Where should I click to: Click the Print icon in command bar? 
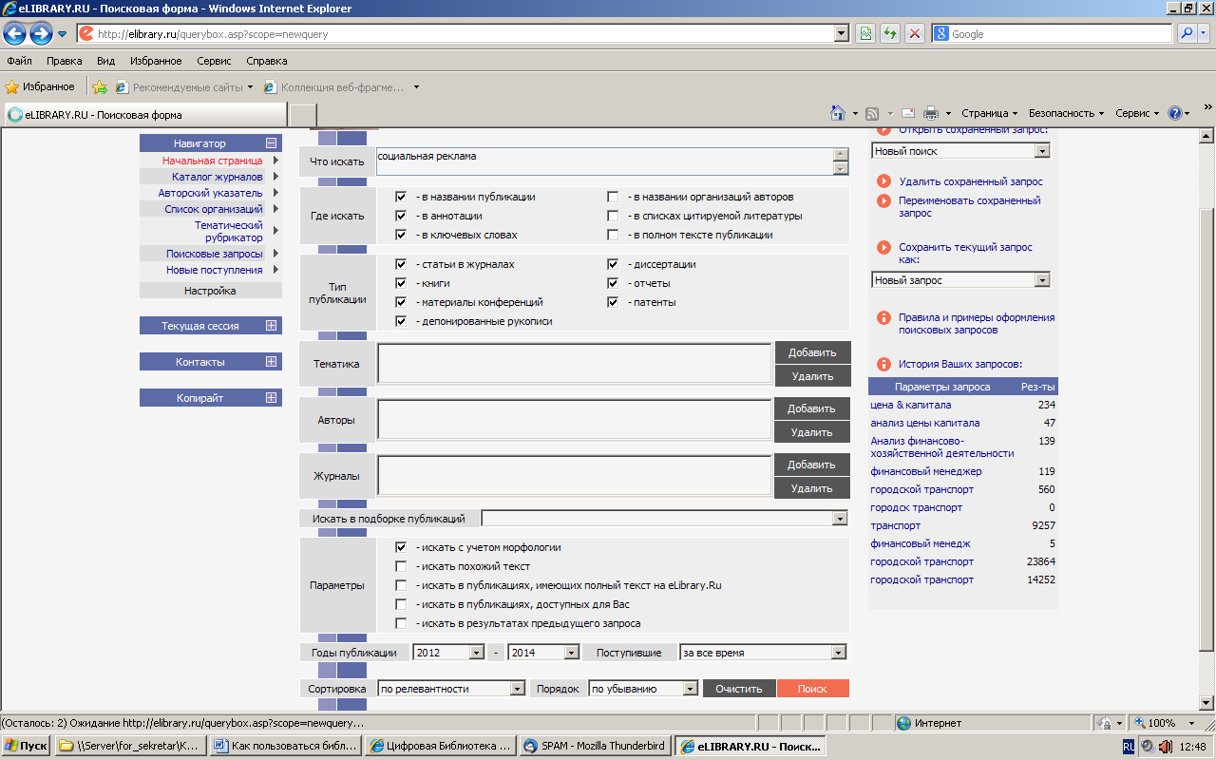[931, 112]
